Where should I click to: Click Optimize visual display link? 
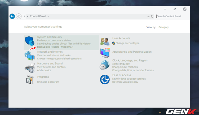point(125,82)
